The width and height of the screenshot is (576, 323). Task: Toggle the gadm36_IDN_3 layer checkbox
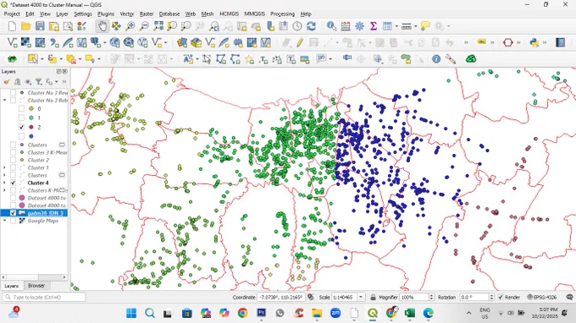click(14, 212)
